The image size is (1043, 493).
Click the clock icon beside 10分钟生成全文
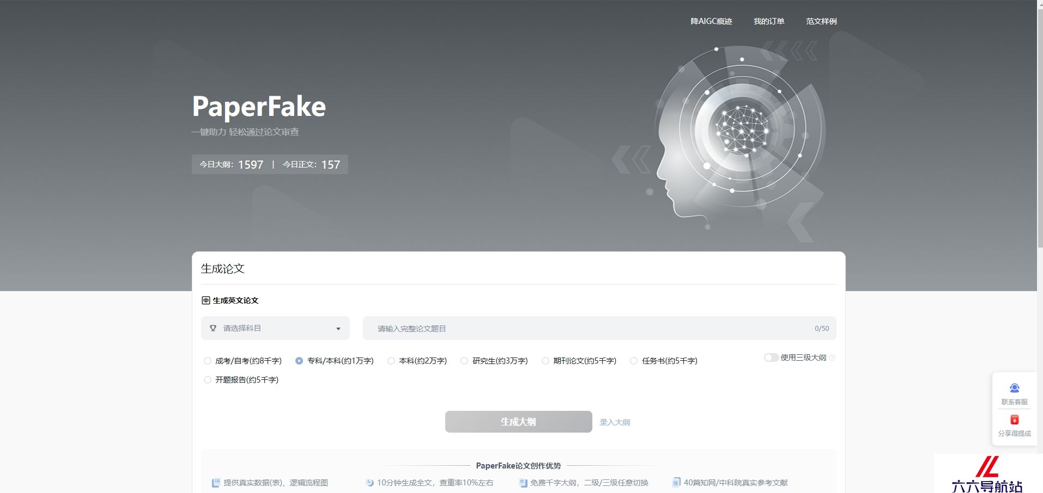point(369,483)
